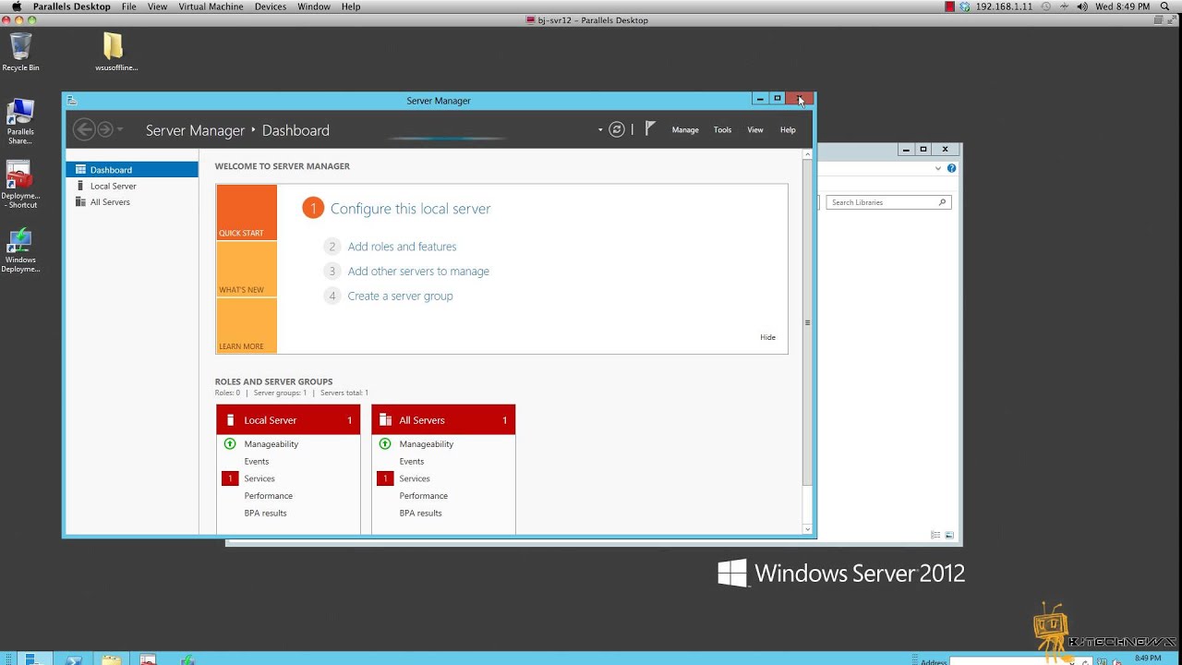The height and width of the screenshot is (665, 1182).
Task: Click the green deployment icon in the taskbar
Action: pyautogui.click(x=187, y=659)
